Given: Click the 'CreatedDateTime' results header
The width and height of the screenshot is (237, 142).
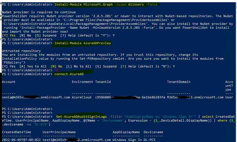Looking at the screenshot, I should [16, 132].
